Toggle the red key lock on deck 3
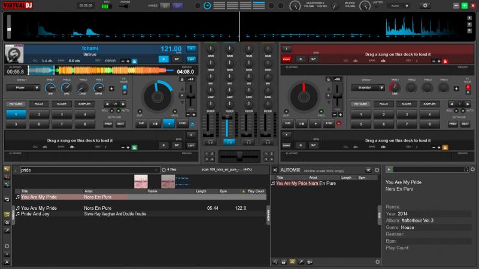The width and height of the screenshot is (479, 269). point(445,62)
